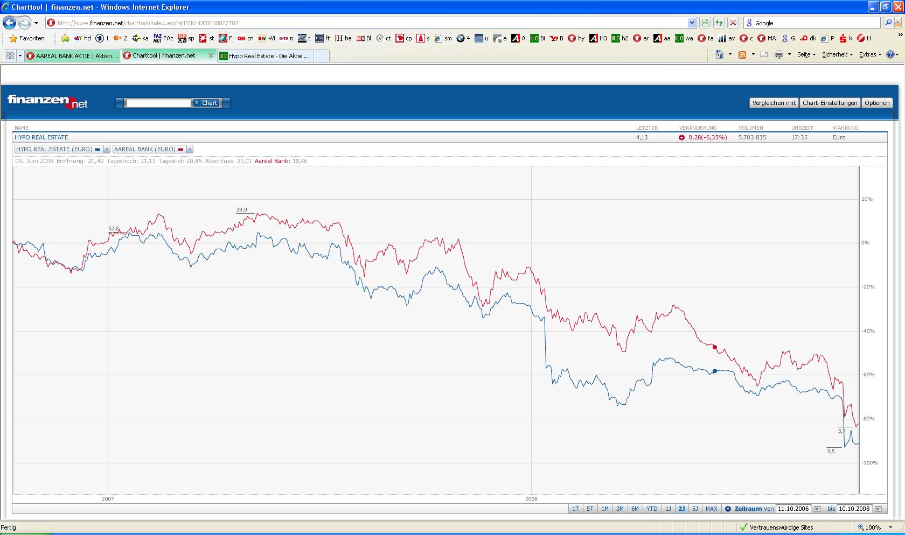Viewport: 905px width, 535px height.
Task: Click the Refresh page icon
Action: [x=719, y=23]
